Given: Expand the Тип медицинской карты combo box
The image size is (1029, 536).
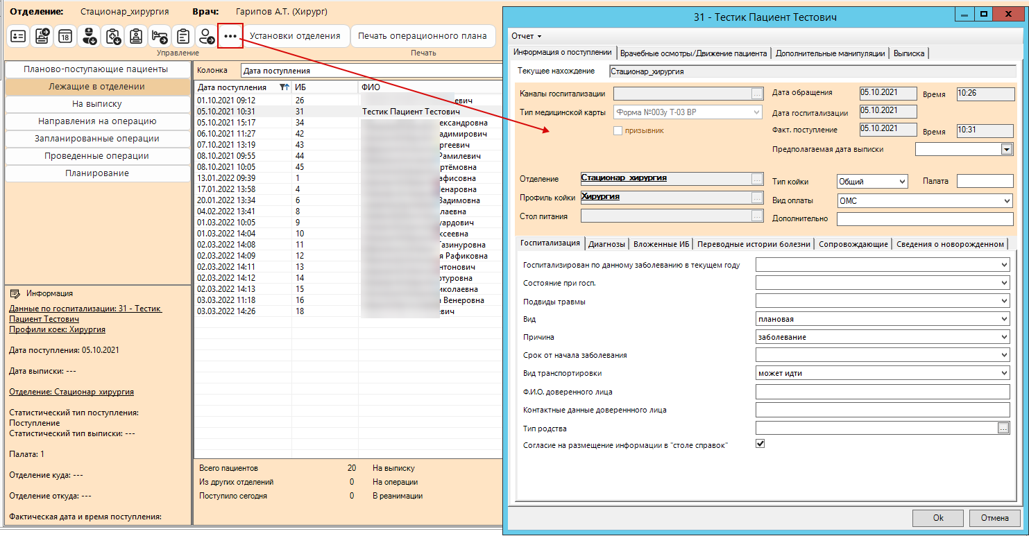Looking at the screenshot, I should point(756,112).
